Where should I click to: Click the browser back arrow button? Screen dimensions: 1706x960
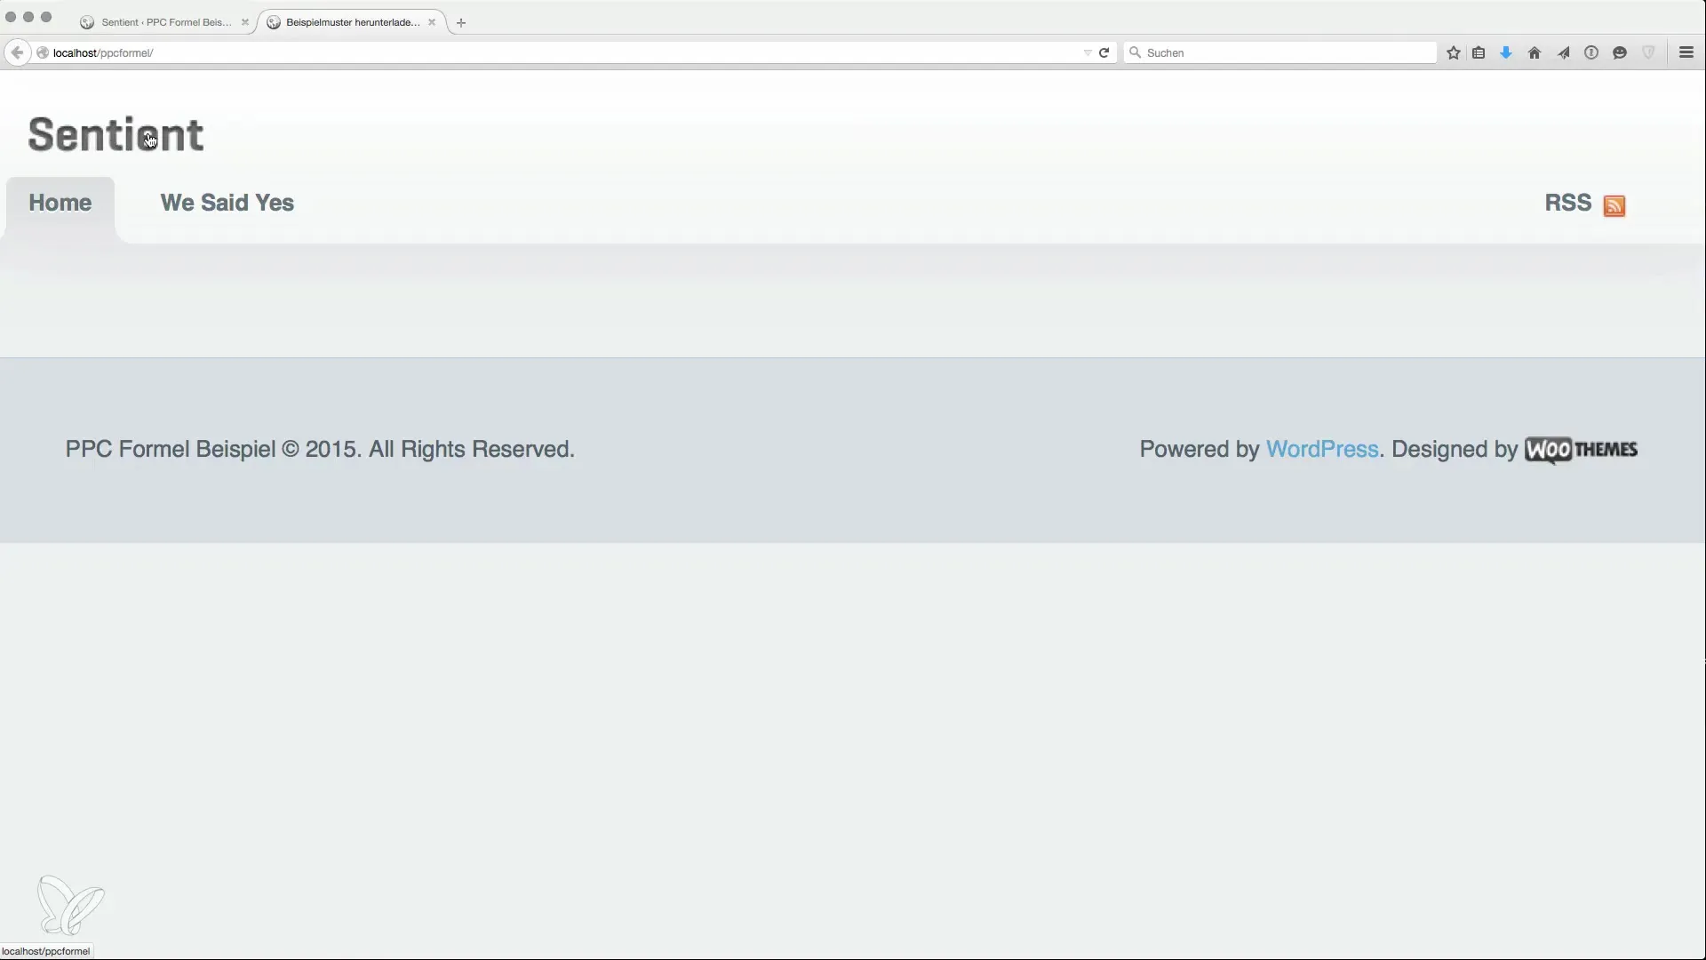point(17,52)
